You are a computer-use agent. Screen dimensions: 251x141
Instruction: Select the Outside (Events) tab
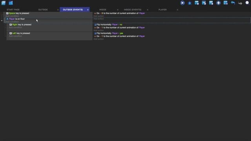[x=73, y=9]
